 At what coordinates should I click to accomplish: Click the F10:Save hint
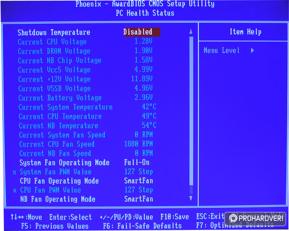coord(174,217)
